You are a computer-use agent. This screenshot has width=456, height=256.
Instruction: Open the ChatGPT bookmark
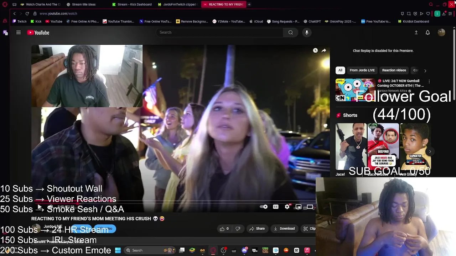point(312,21)
